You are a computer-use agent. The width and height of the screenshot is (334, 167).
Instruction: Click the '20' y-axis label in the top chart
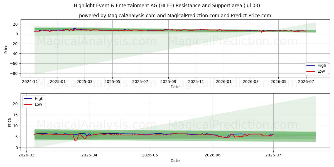[x=16, y=24]
